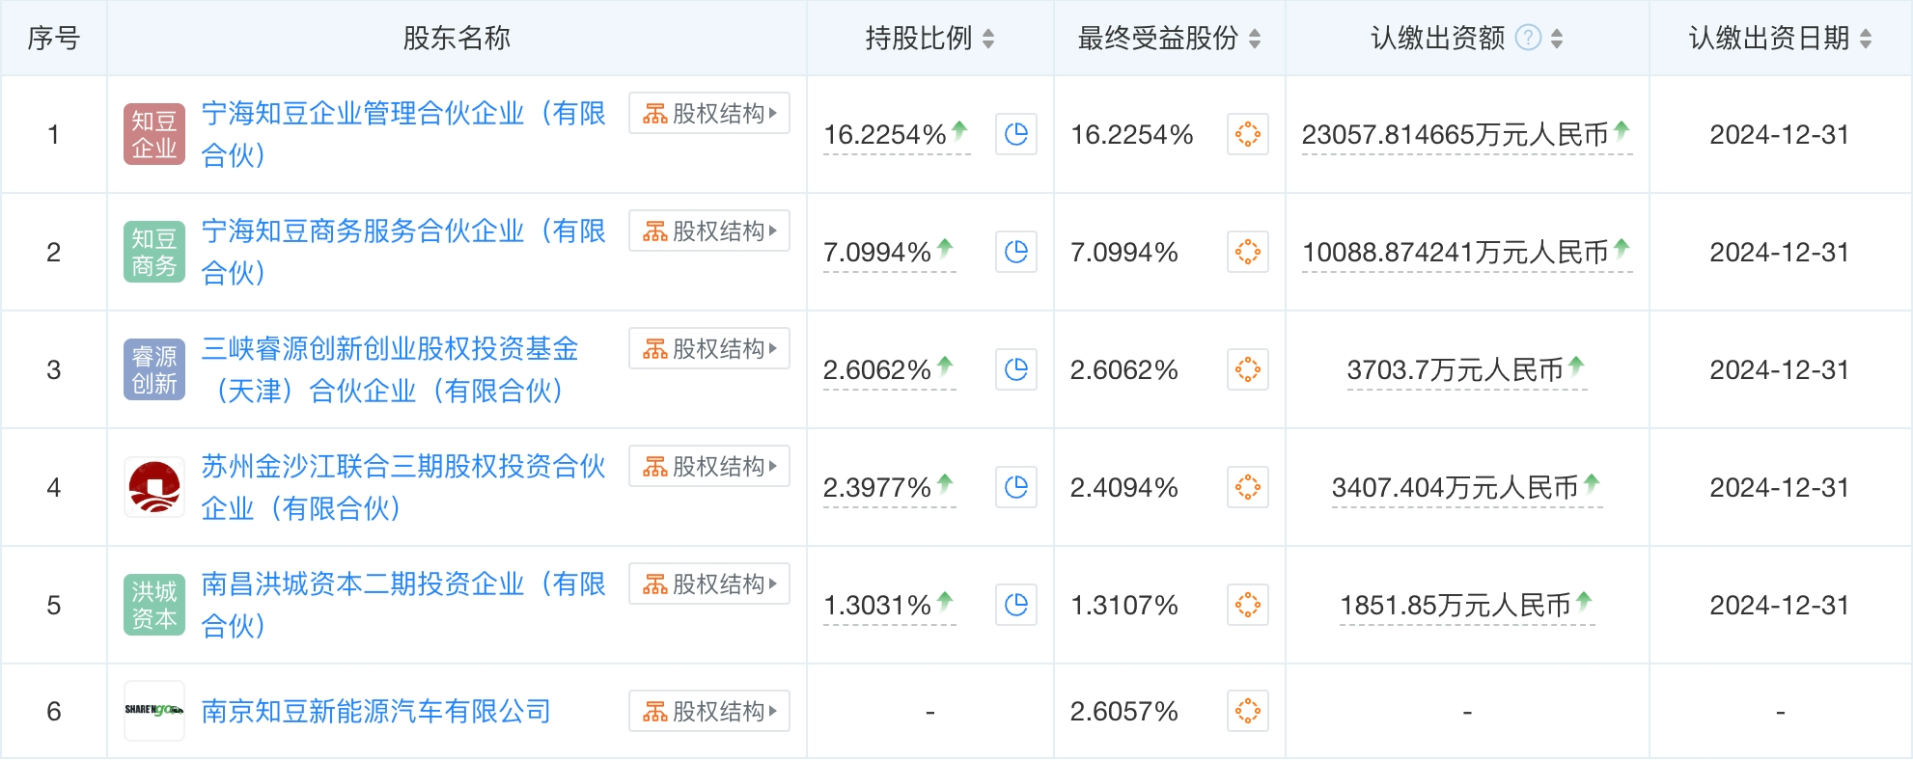Open pie chart icon for 2.6062% shareholding
1913x760 pixels.
[x=1016, y=369]
